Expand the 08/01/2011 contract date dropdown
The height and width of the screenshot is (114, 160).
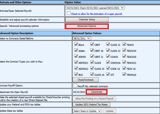coord(82,38)
